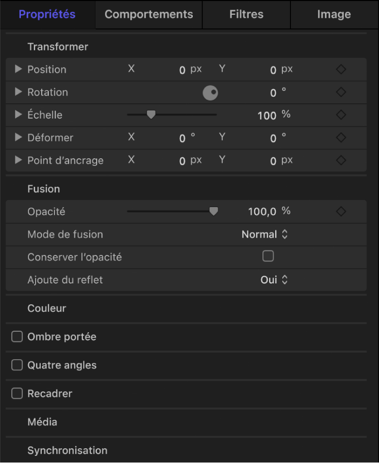Expand the Échelle disclosure triangle
The height and width of the screenshot is (463, 379).
pos(18,115)
